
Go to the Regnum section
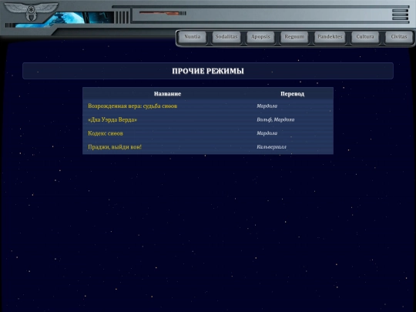[294, 37]
